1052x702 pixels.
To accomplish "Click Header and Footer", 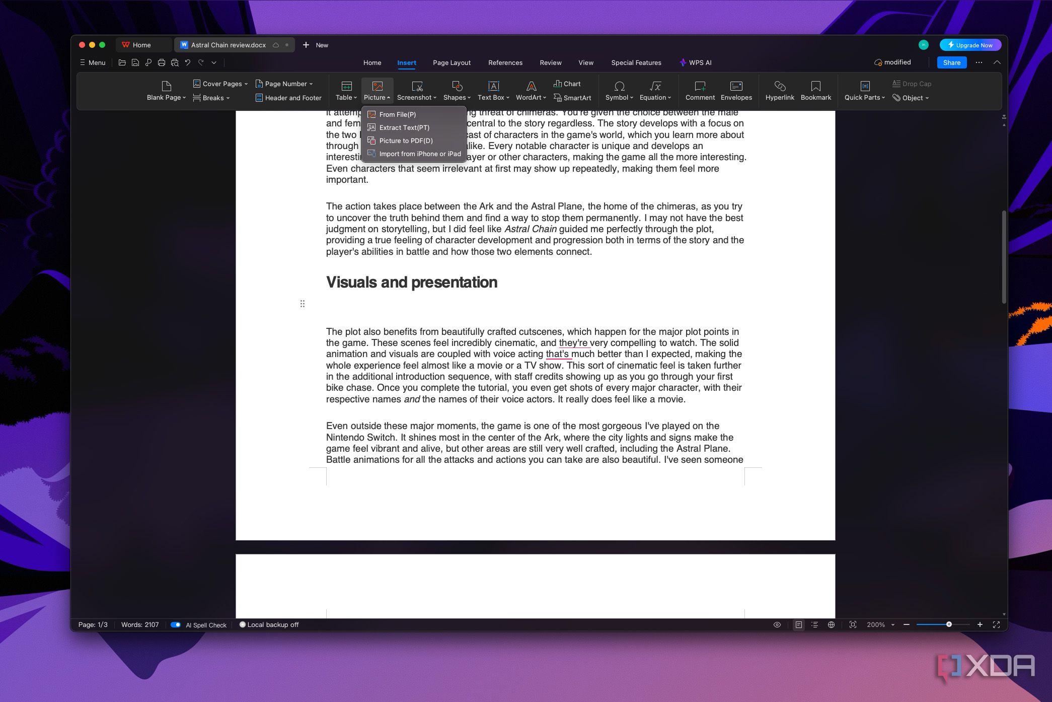I will [288, 98].
